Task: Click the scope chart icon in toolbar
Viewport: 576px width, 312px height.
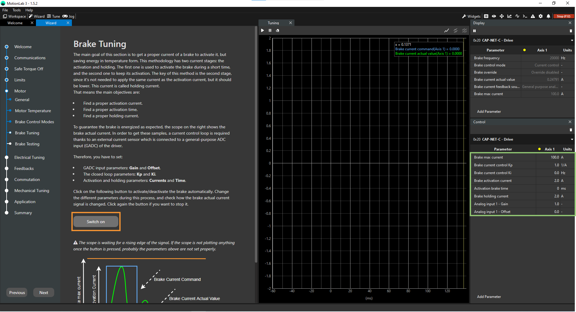Action: coord(510,16)
